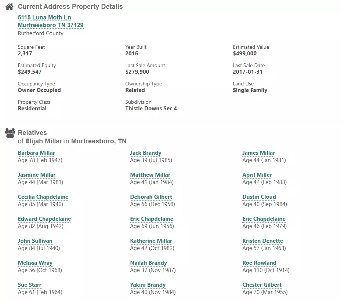Select the Age 70 (Mar 1955) text
This screenshot has height=301, width=341.
[265, 292]
